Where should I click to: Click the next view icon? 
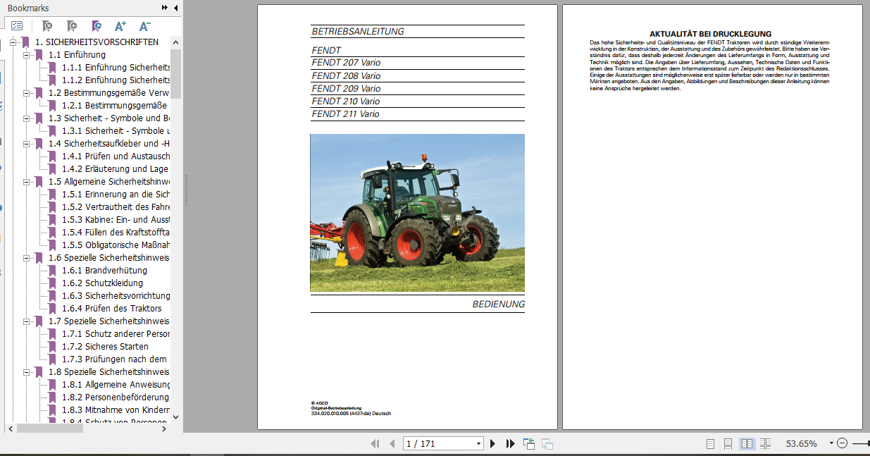[x=547, y=444]
